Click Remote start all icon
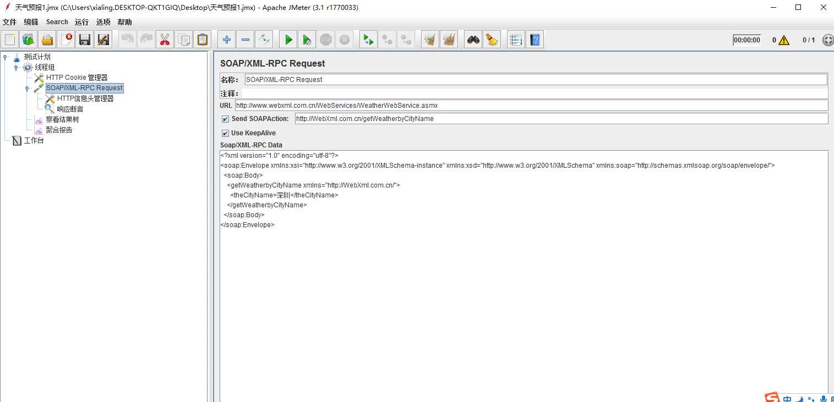The image size is (834, 402). pos(369,40)
